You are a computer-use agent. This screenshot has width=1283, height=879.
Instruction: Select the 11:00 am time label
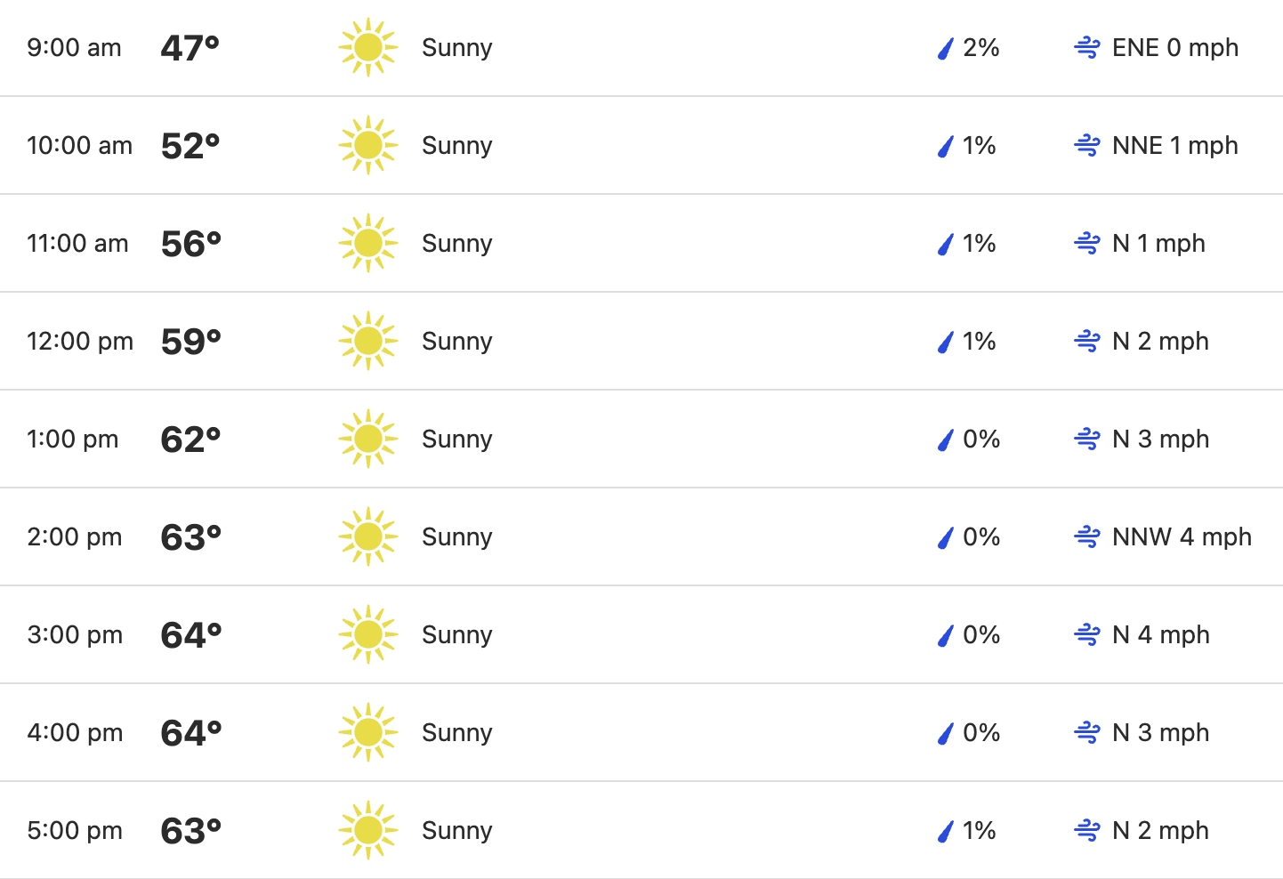[77, 243]
